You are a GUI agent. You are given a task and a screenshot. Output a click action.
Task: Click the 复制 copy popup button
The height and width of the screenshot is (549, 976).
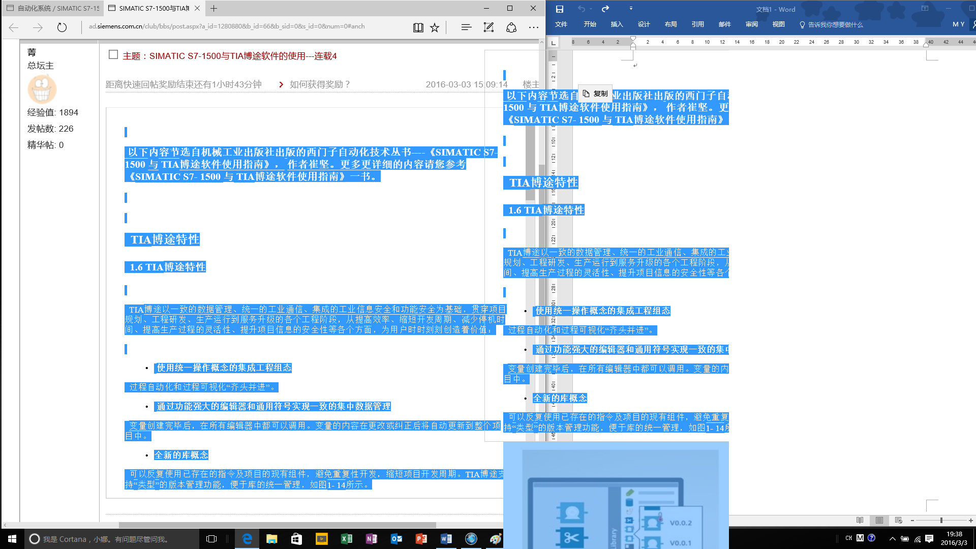pos(595,94)
